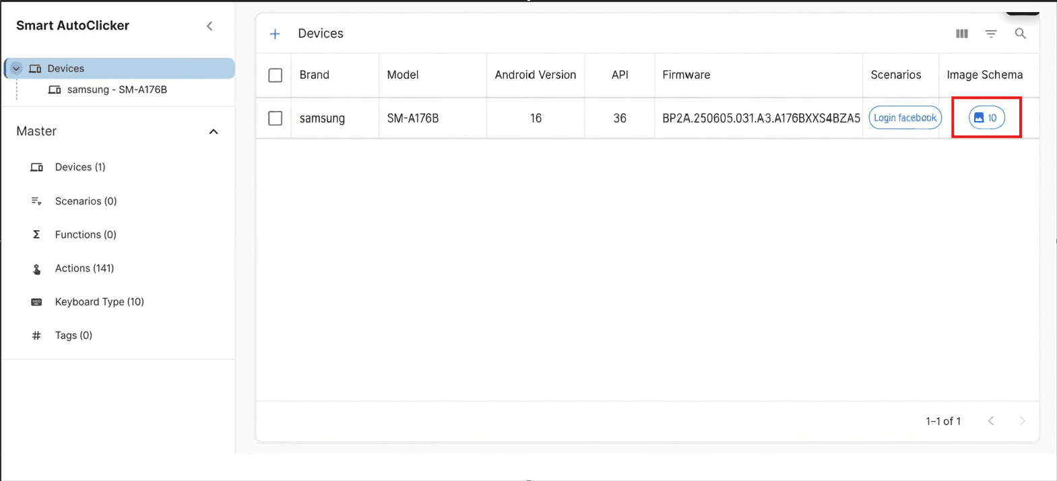Screen dimensions: 1057x481
Task: Sort by Android Version column header
Action: (x=536, y=75)
